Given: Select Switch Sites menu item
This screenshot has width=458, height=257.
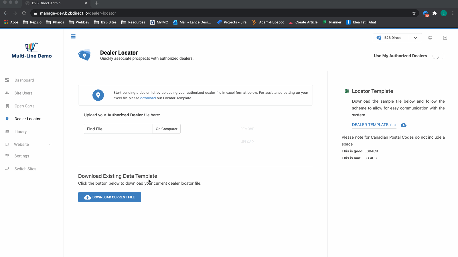Looking at the screenshot, I should click(25, 169).
